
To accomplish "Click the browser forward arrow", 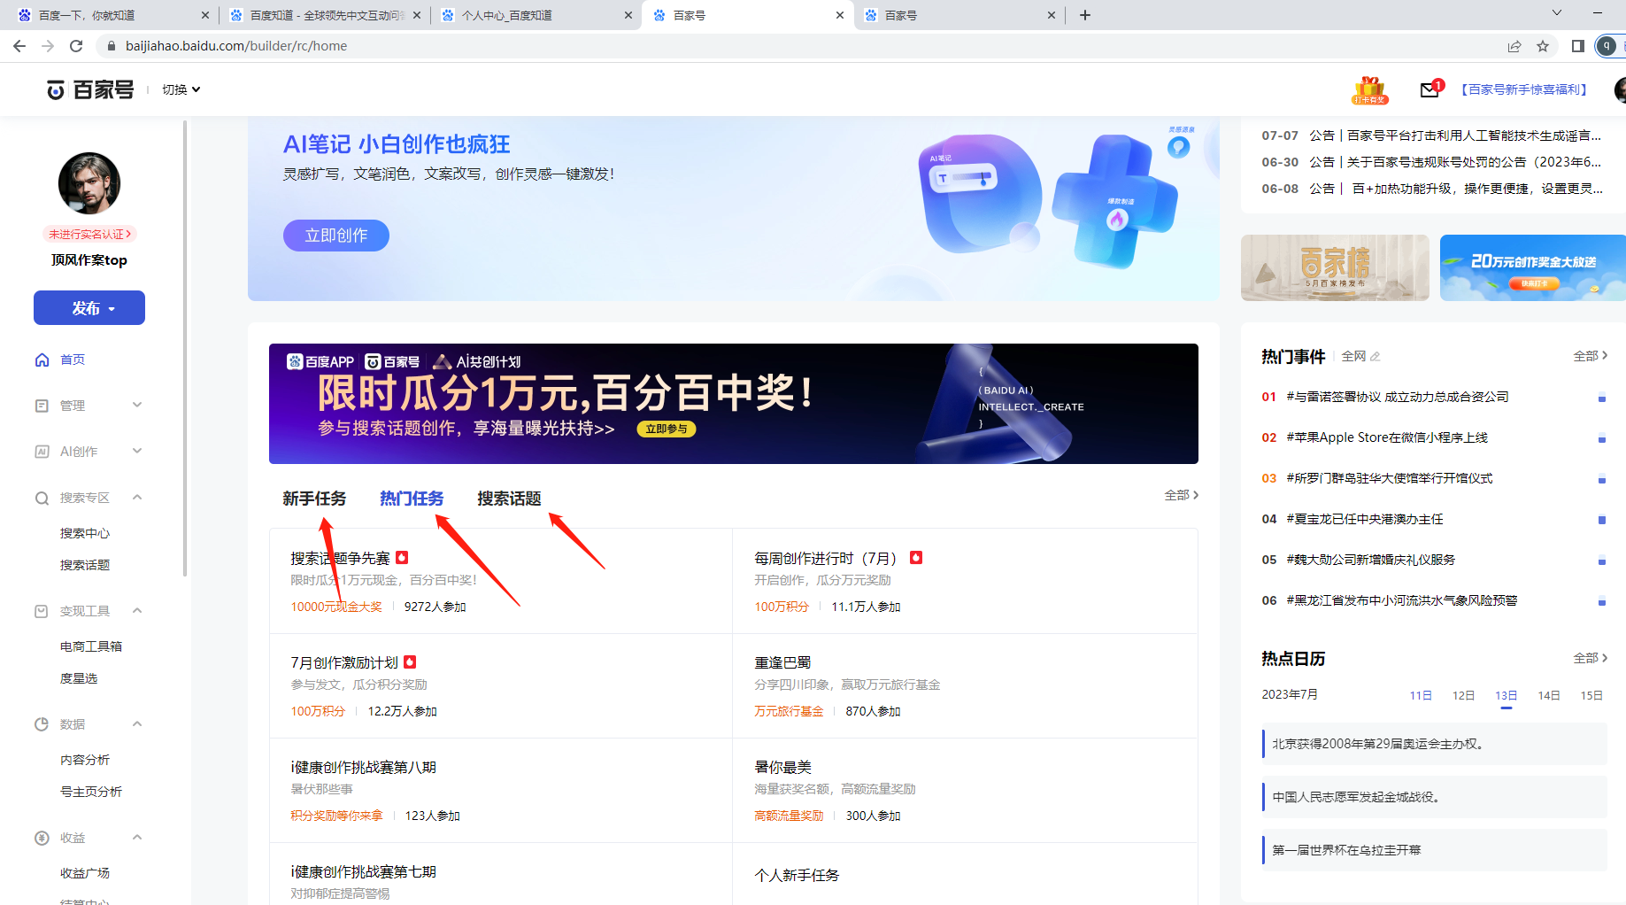I will point(48,46).
